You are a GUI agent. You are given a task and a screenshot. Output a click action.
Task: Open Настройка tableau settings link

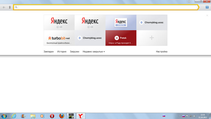[162, 52]
